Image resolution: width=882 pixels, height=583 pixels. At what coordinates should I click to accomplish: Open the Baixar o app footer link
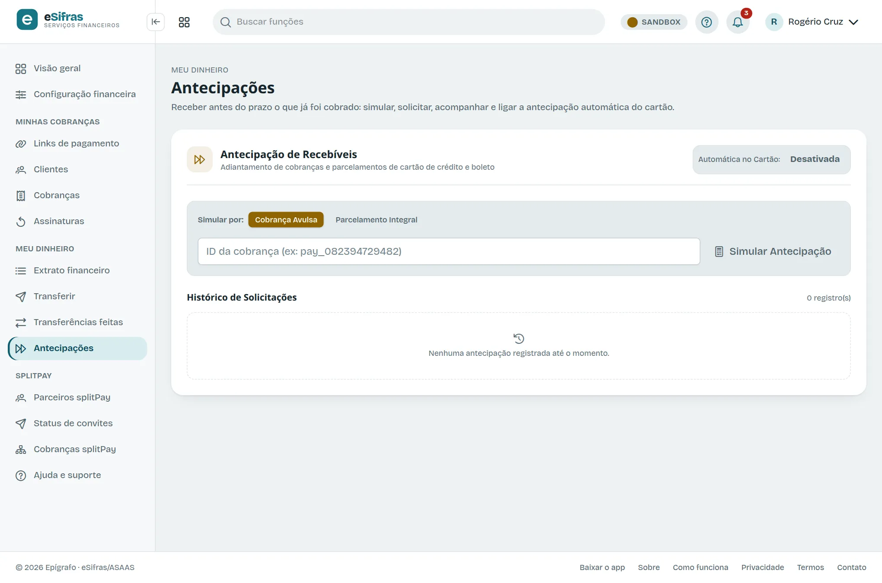pos(602,567)
